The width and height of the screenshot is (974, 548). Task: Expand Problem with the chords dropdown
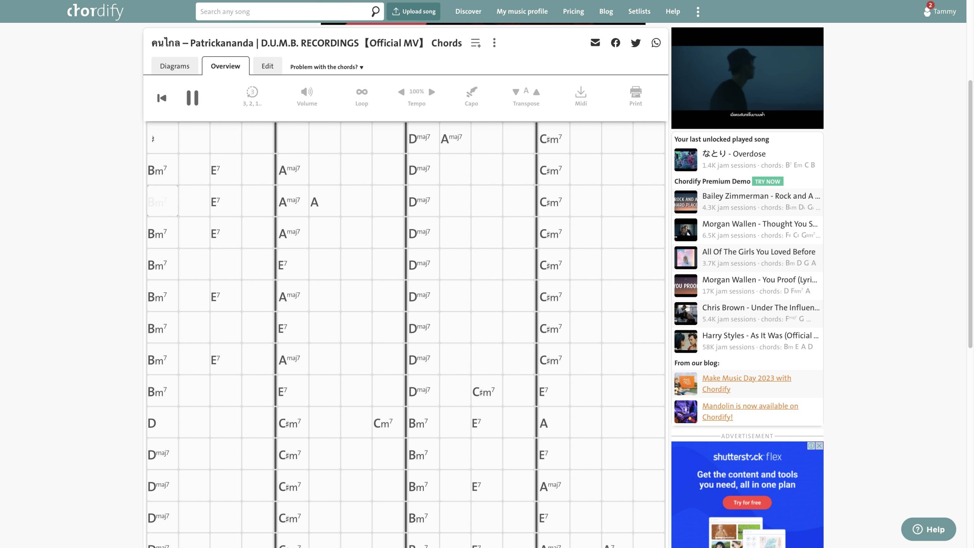point(326,67)
